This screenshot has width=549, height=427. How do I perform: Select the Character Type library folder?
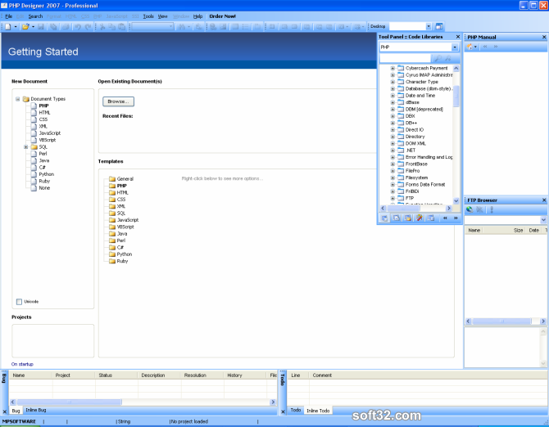(x=421, y=82)
